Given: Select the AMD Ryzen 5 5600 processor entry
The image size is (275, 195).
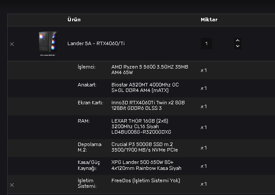Looking at the screenshot, I should (x=149, y=70).
